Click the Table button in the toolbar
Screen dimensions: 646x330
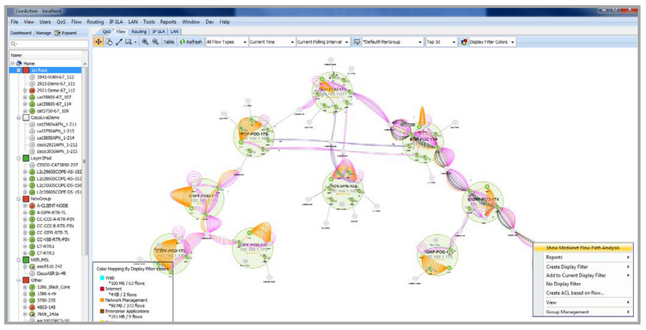coord(169,42)
